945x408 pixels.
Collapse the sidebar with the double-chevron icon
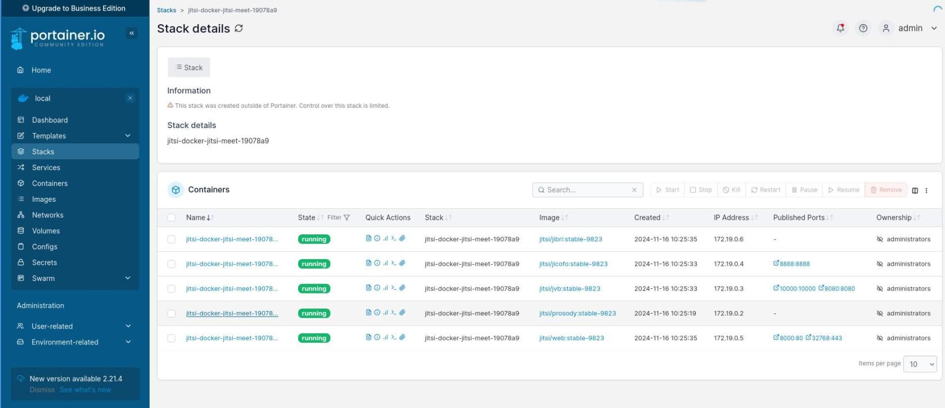(x=132, y=33)
